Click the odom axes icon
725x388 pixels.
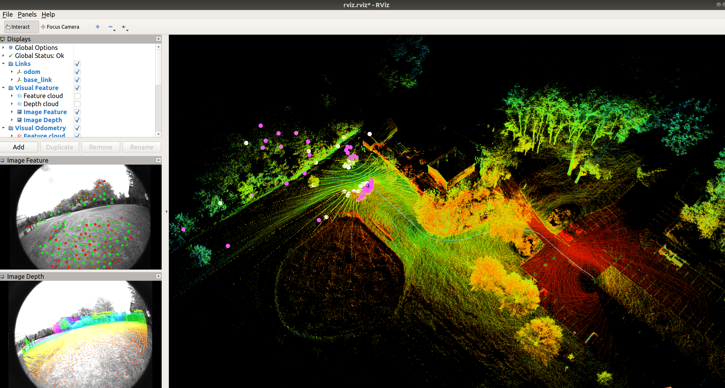tap(20, 72)
